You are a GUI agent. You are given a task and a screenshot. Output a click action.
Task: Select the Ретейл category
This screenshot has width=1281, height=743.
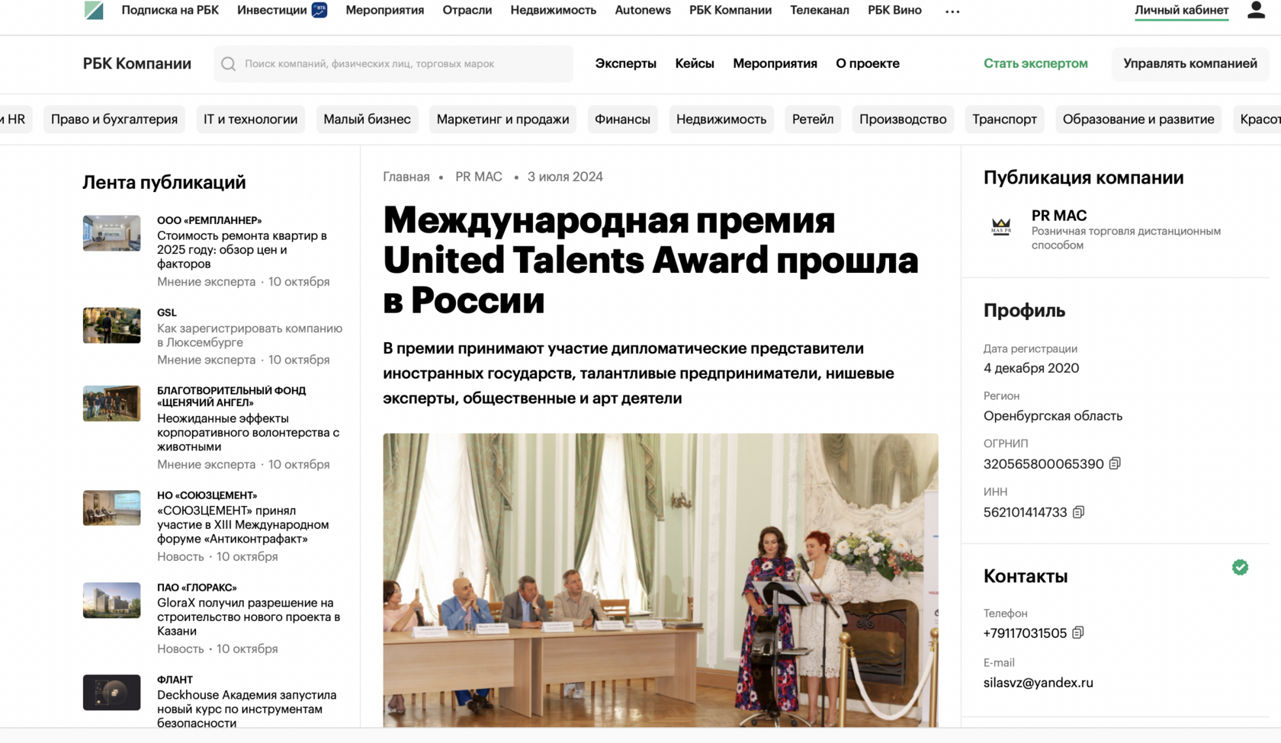coord(813,119)
